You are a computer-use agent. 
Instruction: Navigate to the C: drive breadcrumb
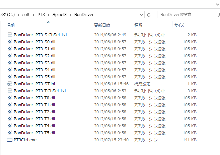point(7,15)
